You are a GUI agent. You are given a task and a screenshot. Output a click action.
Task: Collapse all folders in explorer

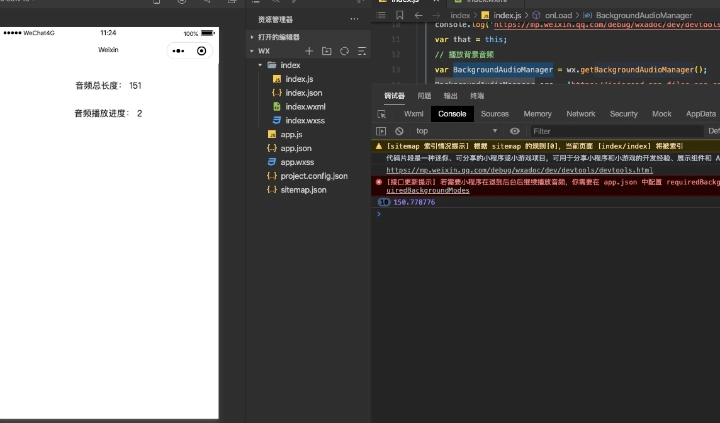[x=362, y=51]
